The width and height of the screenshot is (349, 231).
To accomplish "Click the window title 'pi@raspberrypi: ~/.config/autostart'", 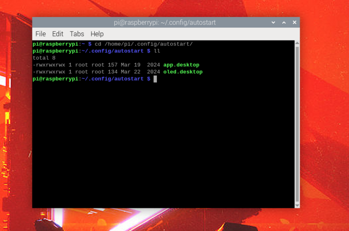I will (164, 23).
